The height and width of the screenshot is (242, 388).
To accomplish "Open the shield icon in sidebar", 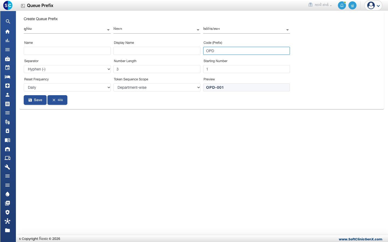I will pyautogui.click(x=8, y=212).
